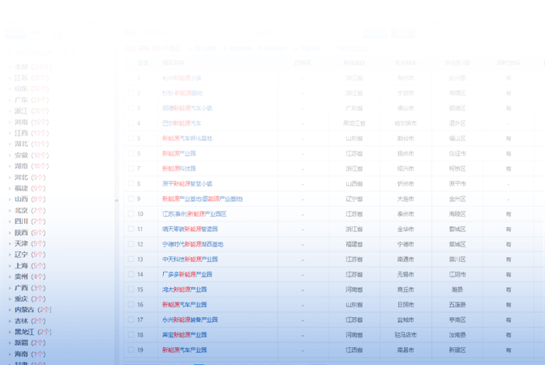The image size is (545, 365).
Task: Click the sidebar collapse splitter handle
Action: pyautogui.click(x=116, y=200)
